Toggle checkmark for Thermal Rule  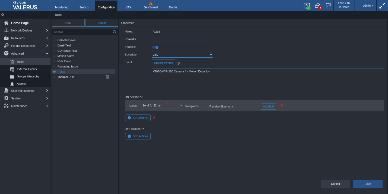(55, 77)
